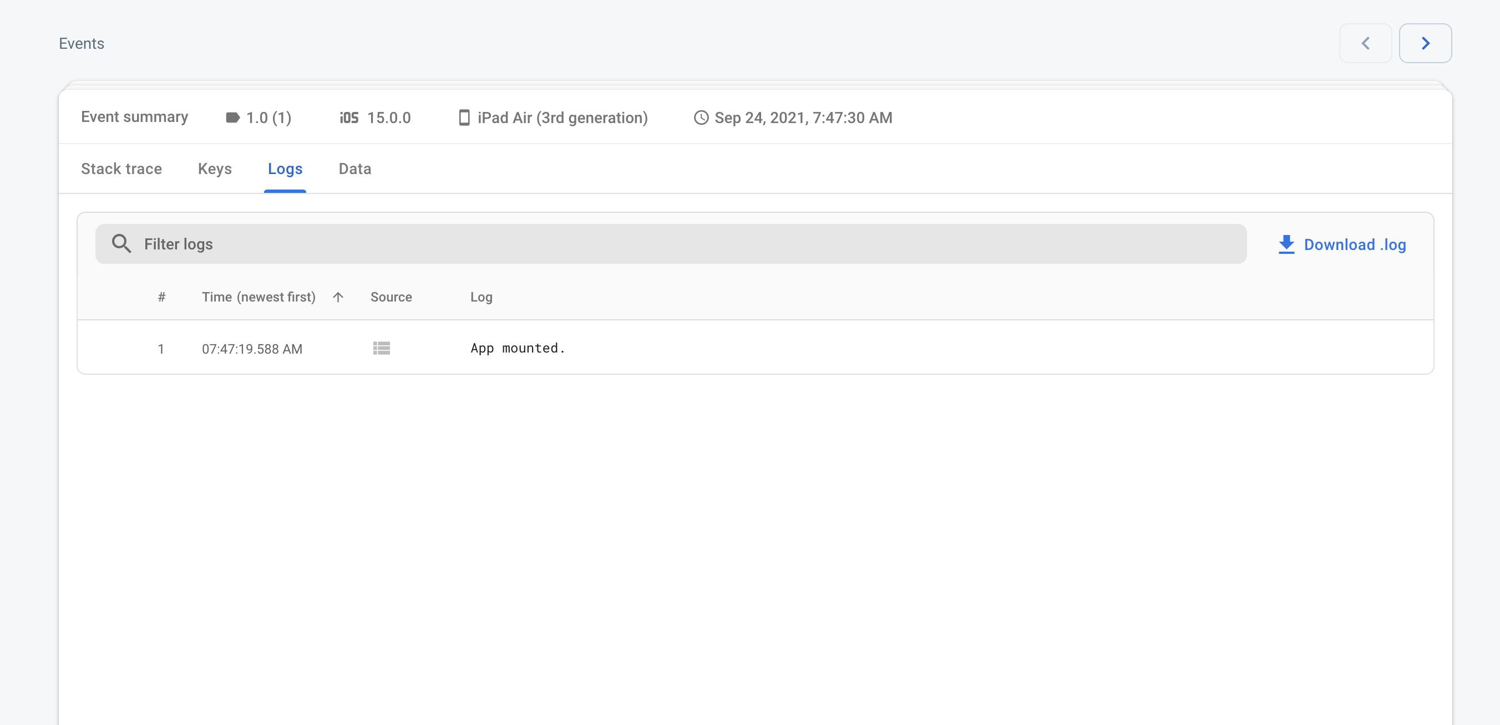Switch to the Keys tab
The image size is (1500, 725).
coord(215,169)
